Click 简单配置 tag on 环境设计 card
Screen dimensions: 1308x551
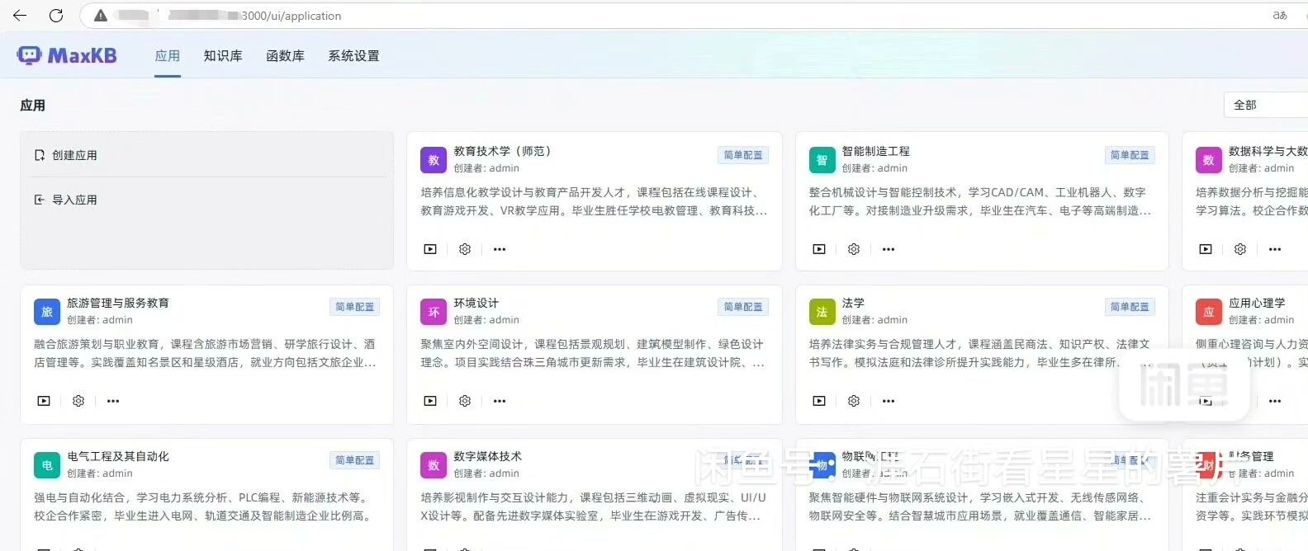743,307
